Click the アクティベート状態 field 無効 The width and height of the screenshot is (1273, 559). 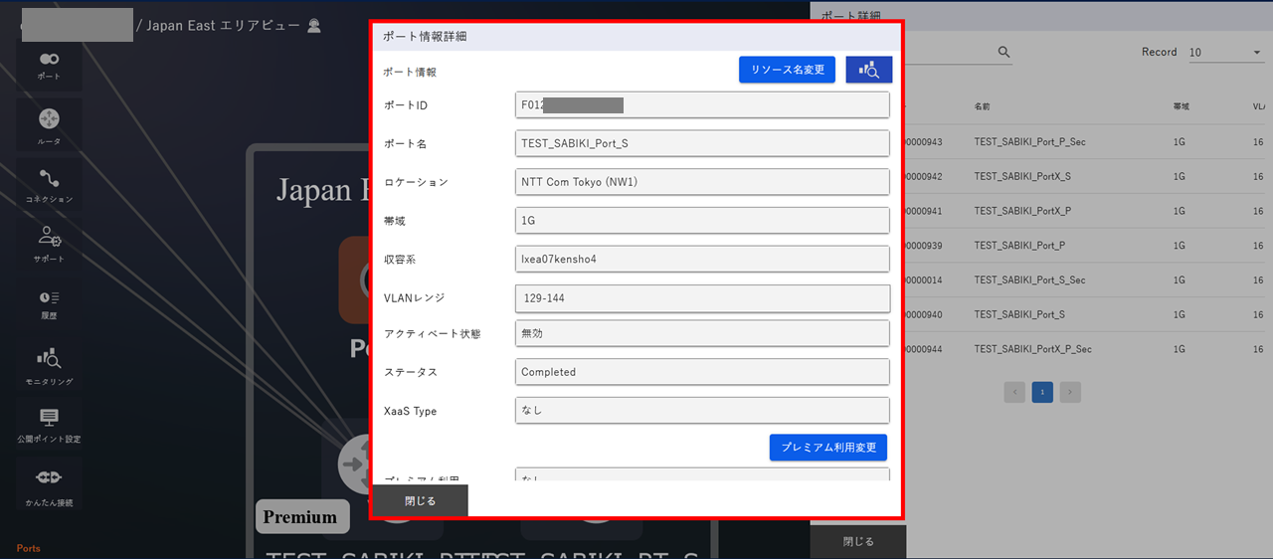point(702,333)
